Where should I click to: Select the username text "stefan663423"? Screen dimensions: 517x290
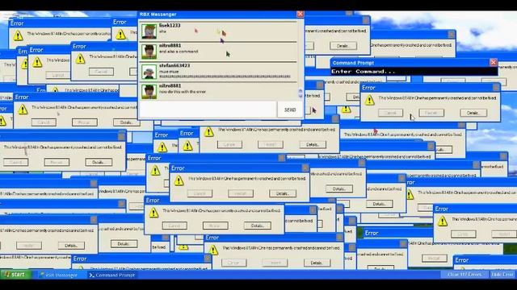(x=174, y=65)
